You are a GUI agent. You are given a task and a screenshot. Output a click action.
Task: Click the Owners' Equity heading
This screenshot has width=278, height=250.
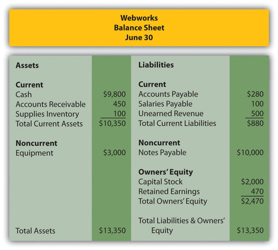[x=166, y=172]
